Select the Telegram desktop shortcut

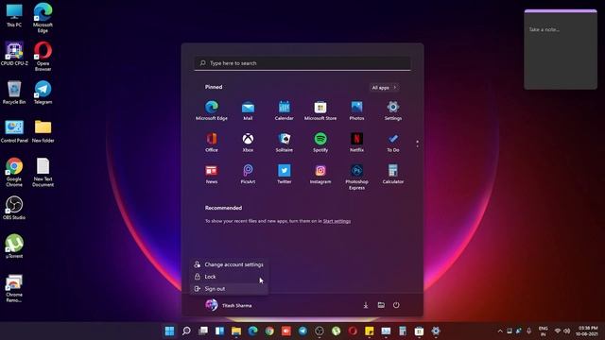pyautogui.click(x=43, y=93)
